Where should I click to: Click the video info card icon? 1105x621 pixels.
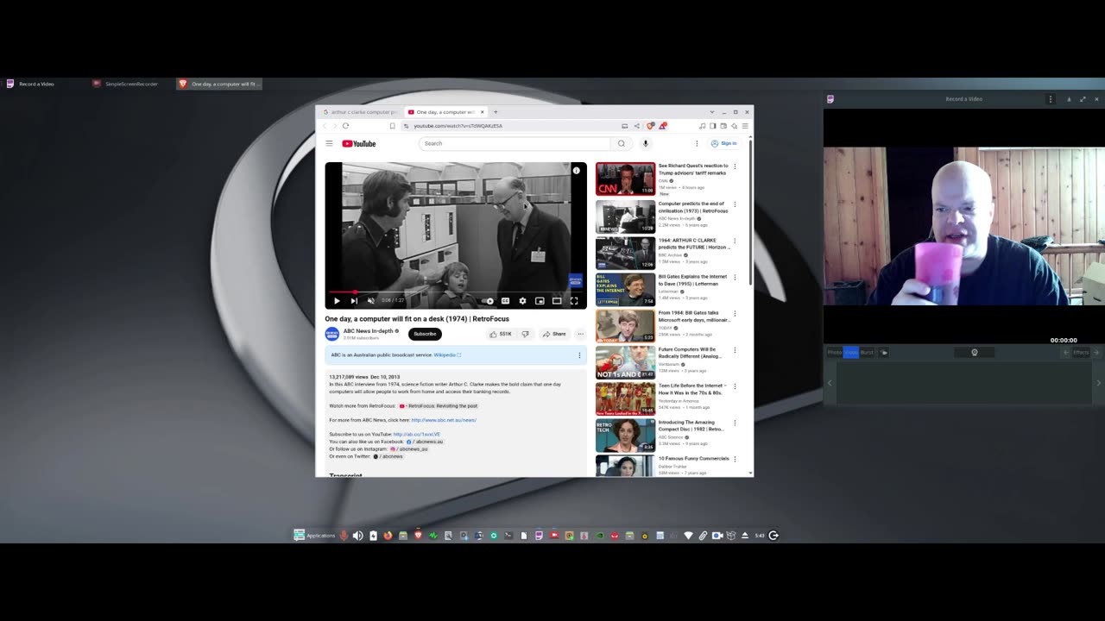tap(577, 171)
